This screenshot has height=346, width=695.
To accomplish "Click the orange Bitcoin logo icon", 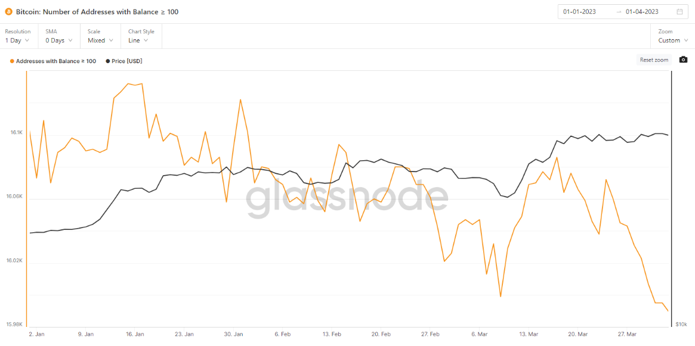I will click(8, 12).
